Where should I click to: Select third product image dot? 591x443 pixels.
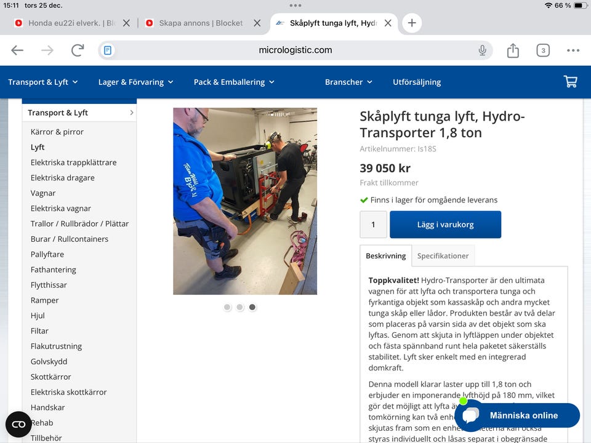(x=252, y=308)
